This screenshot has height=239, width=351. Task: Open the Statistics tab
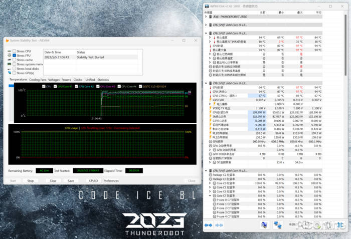pos(103,80)
